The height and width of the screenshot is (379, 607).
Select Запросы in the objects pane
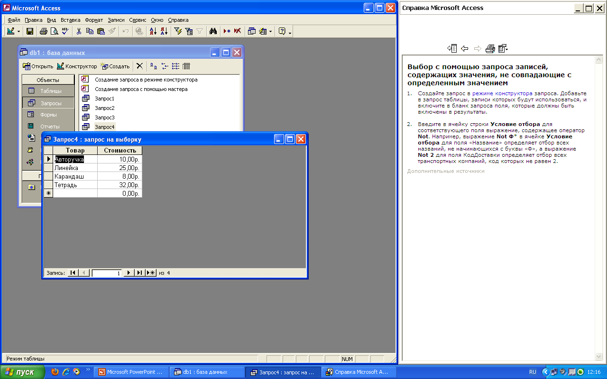click(x=48, y=103)
